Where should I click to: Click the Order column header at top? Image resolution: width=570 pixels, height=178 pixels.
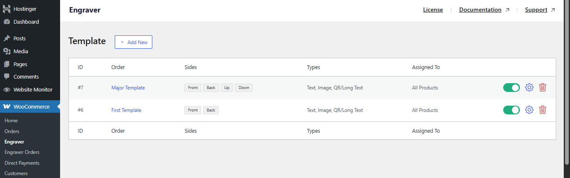(x=118, y=67)
